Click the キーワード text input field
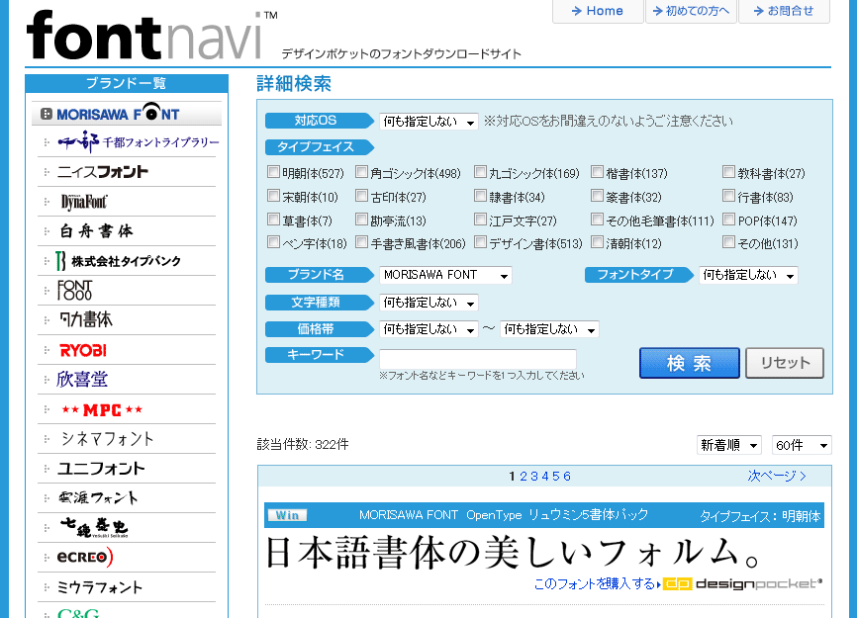The width and height of the screenshot is (857, 618). [478, 359]
